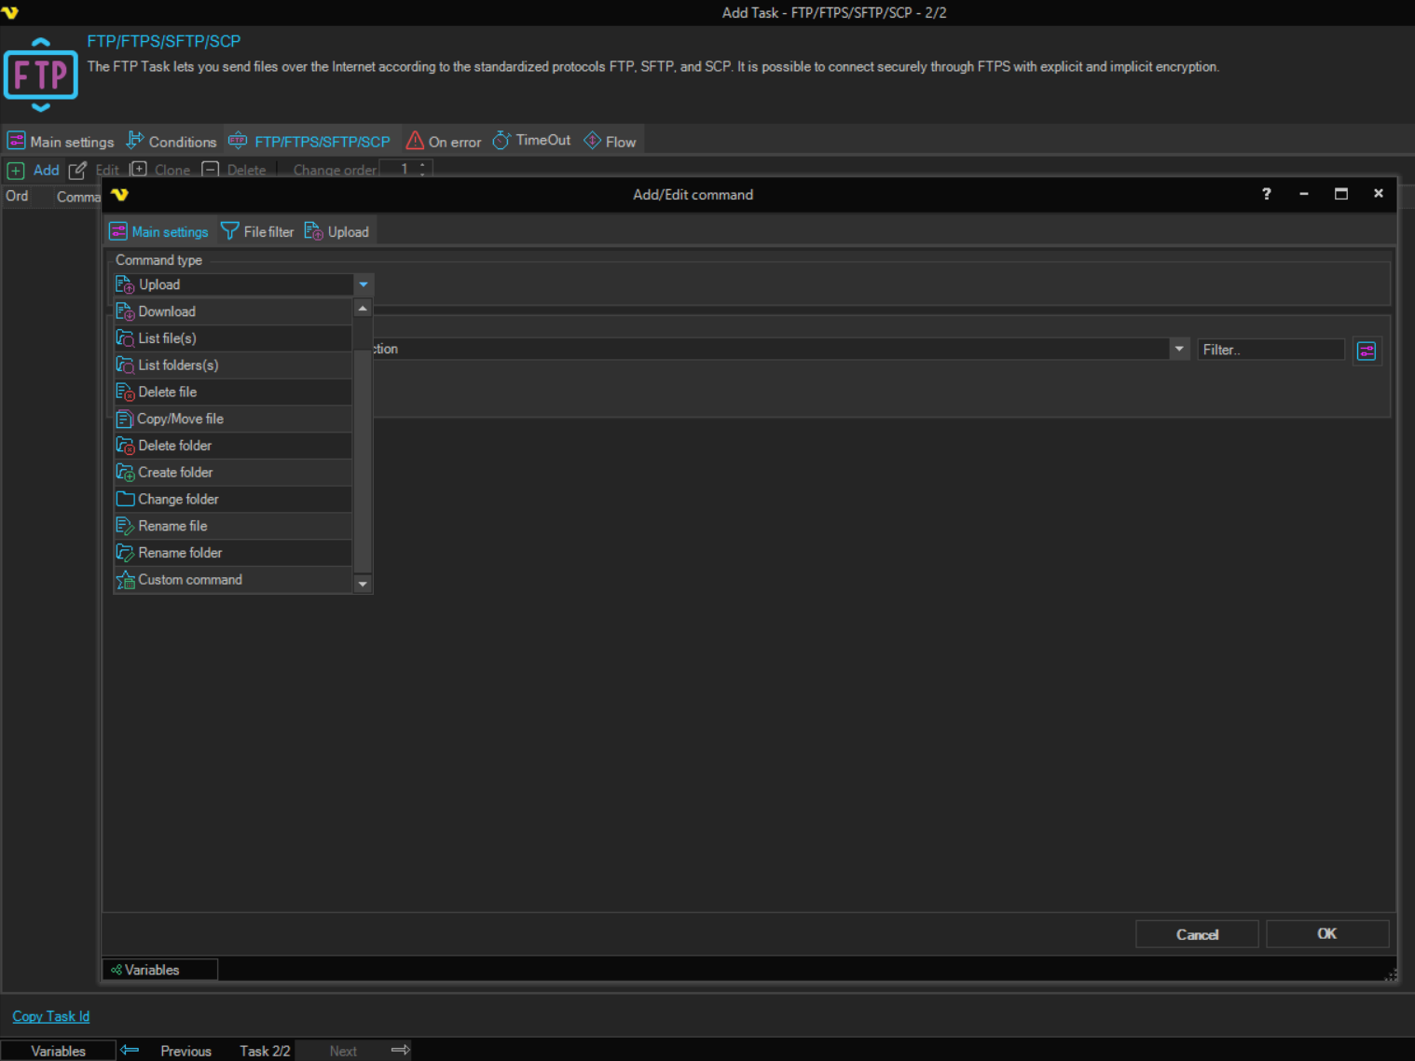Click the Change folder icon
The image size is (1415, 1061).
coord(125,500)
